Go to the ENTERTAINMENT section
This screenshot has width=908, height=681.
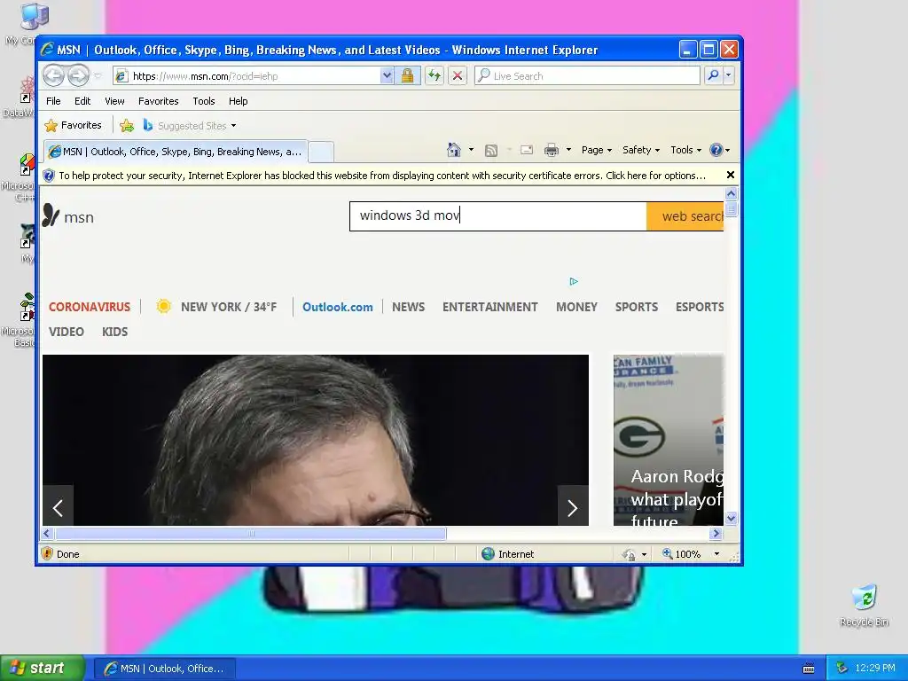coord(489,307)
